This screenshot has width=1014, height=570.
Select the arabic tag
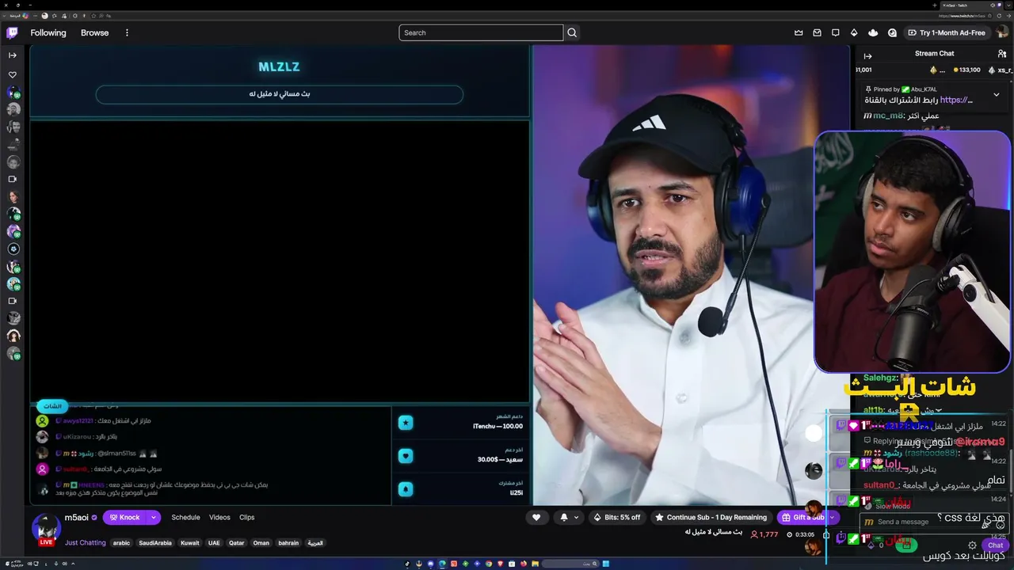(121, 543)
